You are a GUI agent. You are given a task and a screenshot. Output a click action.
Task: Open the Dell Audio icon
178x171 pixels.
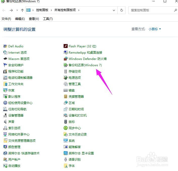click(x=5, y=46)
